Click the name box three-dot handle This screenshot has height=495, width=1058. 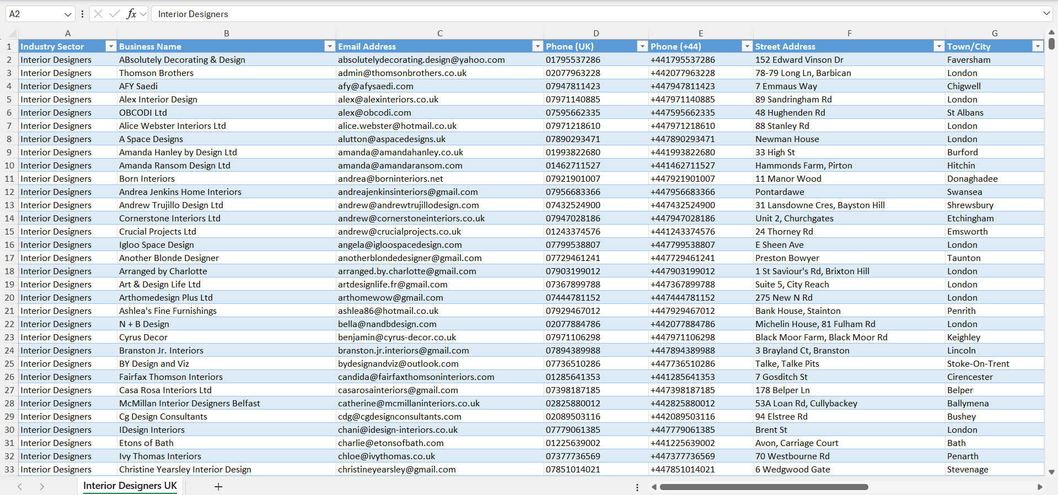[x=82, y=14]
